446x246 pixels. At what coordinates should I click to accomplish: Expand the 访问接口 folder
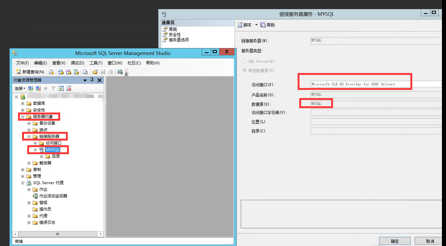(35, 143)
